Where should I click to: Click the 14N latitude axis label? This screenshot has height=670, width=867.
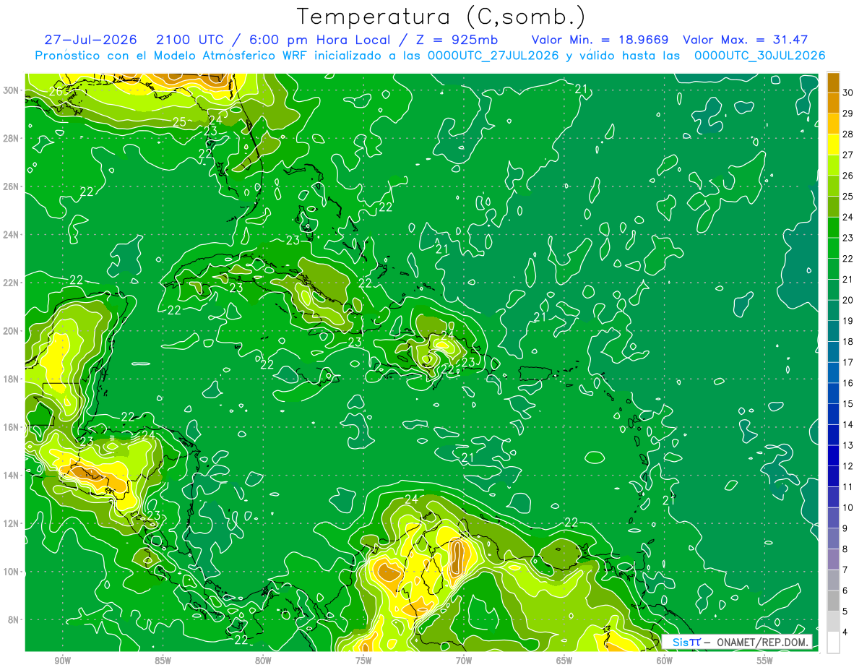(12, 476)
